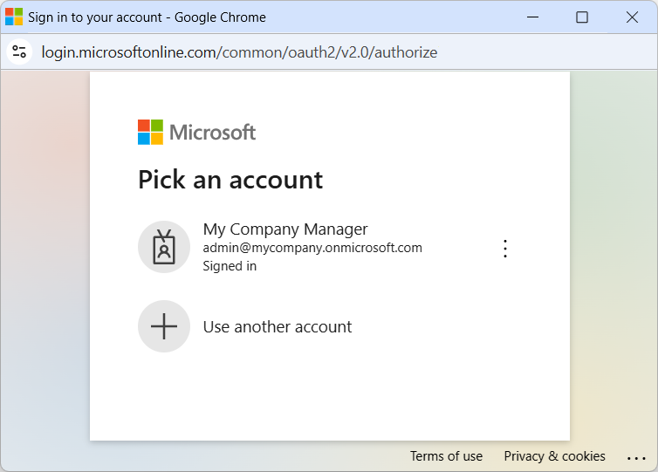Click the site information icon in address bar
This screenshot has width=658, height=472.
[19, 52]
